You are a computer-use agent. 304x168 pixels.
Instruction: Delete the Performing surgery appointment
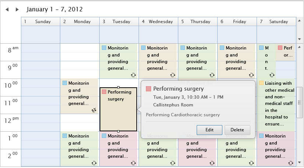coord(237,130)
